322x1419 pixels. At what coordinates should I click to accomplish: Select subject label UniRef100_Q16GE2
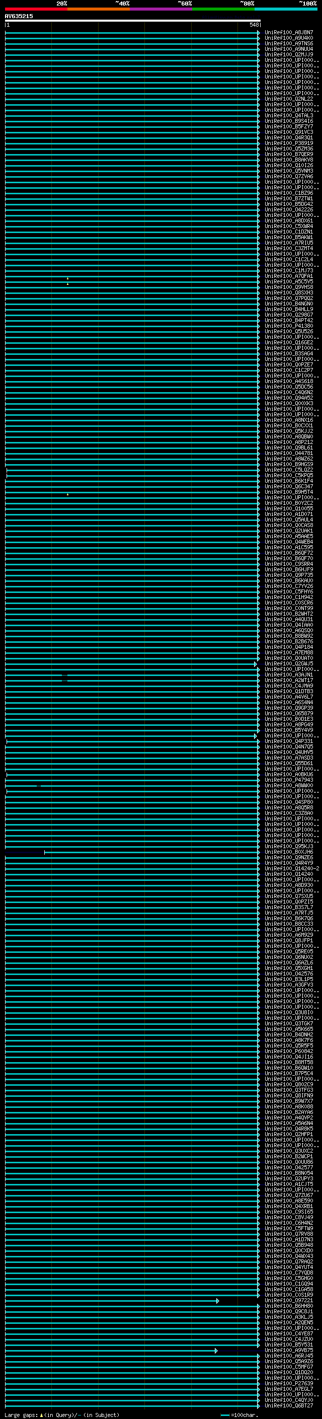[288, 343]
